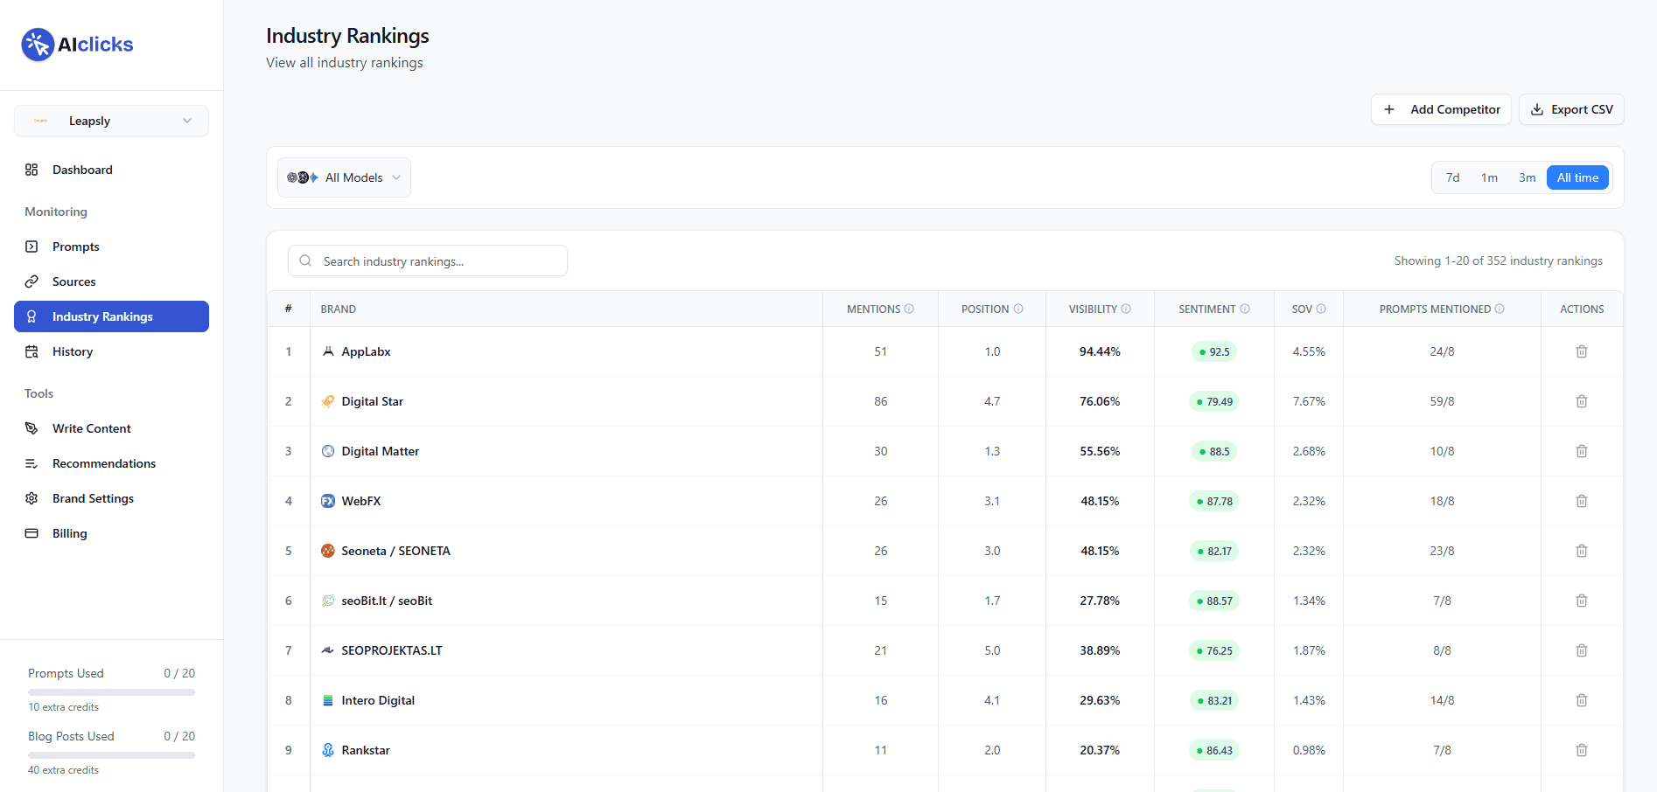Open the Leapsly brand selector dropdown

pyautogui.click(x=111, y=121)
